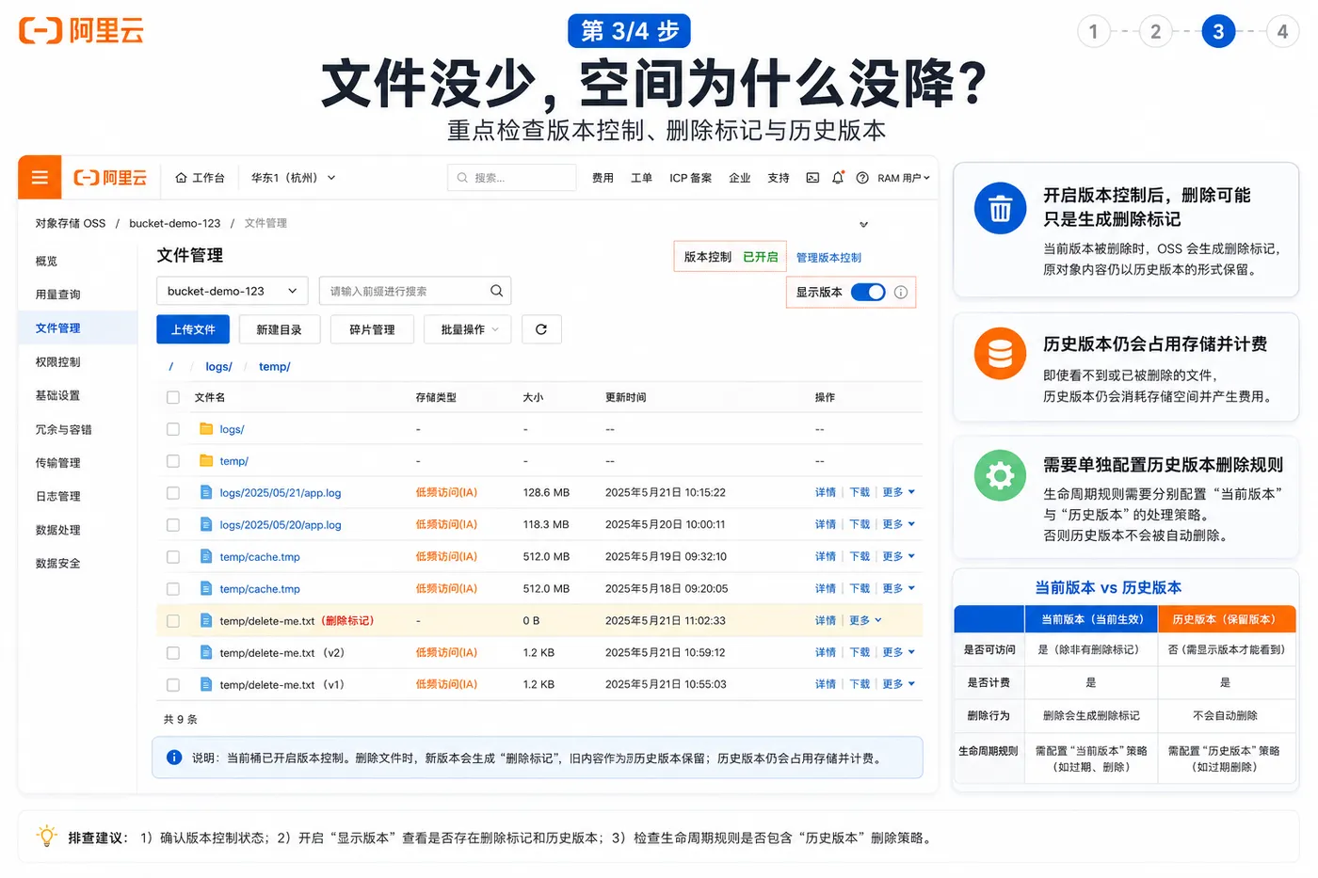Open the 费用 top menu

point(603,178)
